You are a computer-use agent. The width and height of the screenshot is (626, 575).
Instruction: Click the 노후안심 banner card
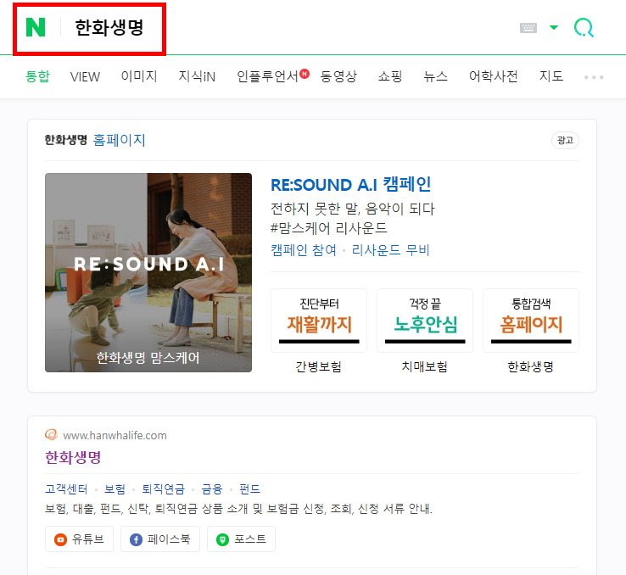pyautogui.click(x=425, y=321)
